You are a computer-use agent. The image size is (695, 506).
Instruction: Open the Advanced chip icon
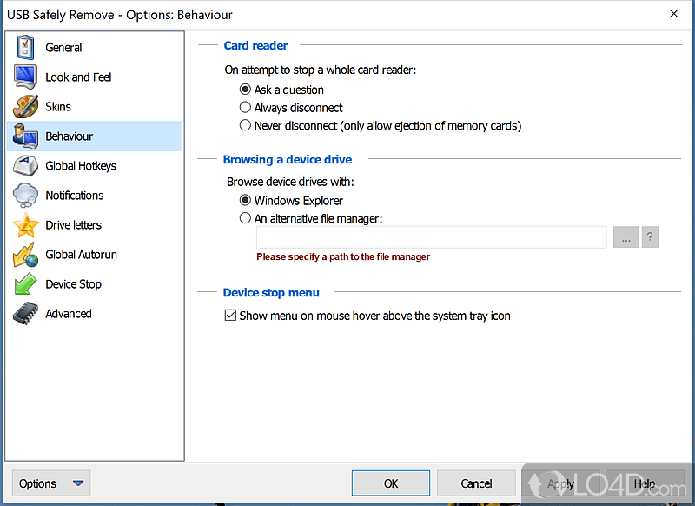pyautogui.click(x=26, y=313)
